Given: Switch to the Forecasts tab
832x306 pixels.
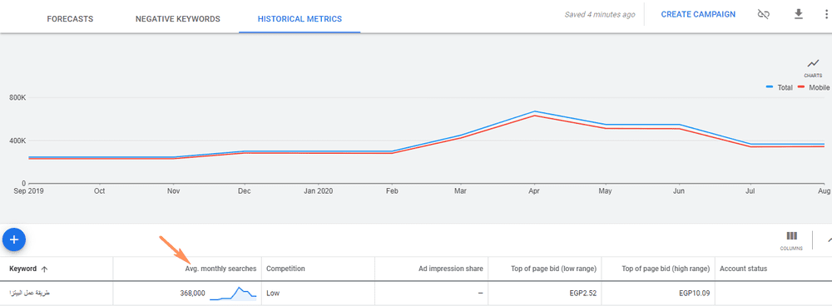Looking at the screenshot, I should coord(70,18).
